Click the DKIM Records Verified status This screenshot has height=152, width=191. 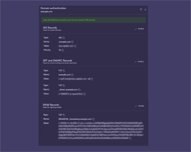pos(139,106)
